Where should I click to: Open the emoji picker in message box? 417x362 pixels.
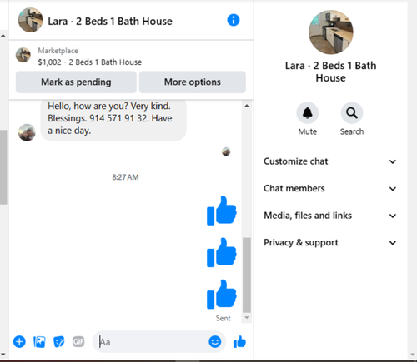215,341
